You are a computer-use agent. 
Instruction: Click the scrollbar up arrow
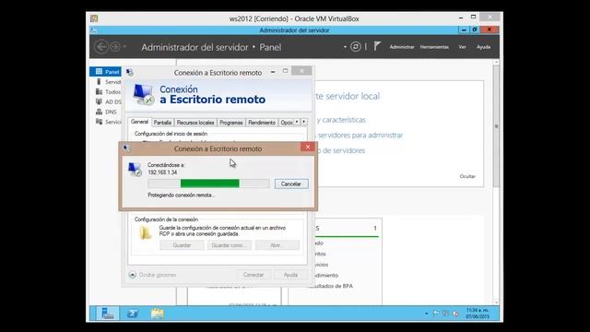[x=496, y=62]
